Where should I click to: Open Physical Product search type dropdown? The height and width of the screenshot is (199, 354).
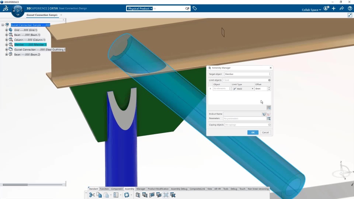tap(139, 8)
